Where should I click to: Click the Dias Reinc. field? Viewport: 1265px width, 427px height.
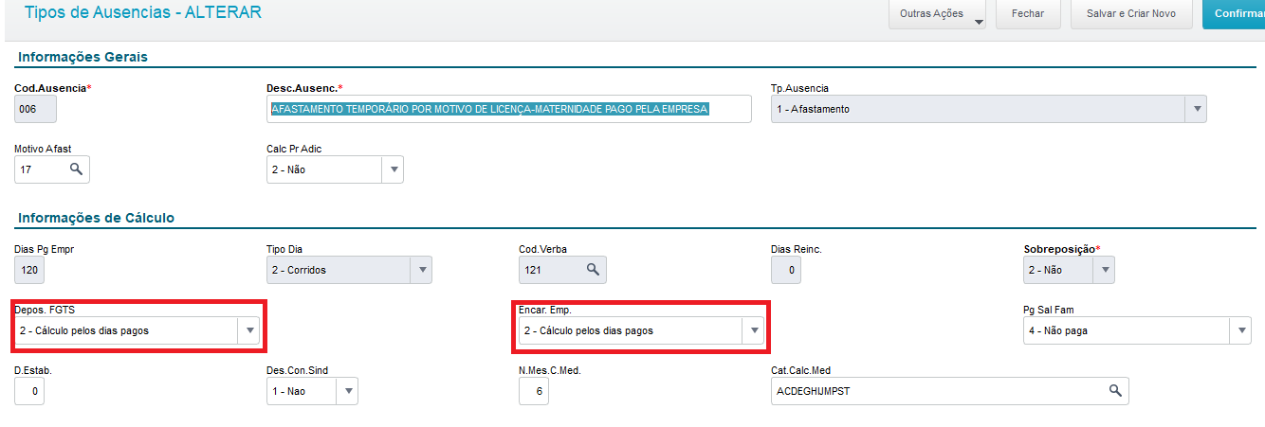click(x=786, y=270)
